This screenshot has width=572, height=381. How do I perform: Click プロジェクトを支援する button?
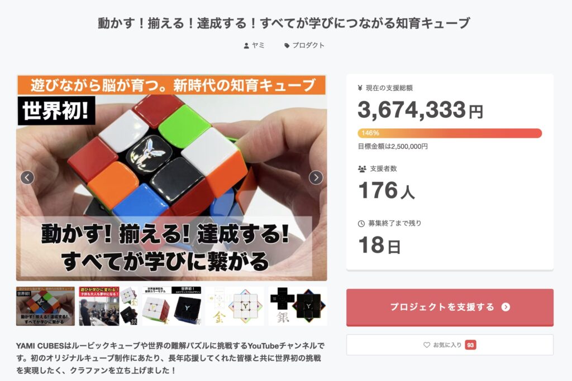point(450,307)
